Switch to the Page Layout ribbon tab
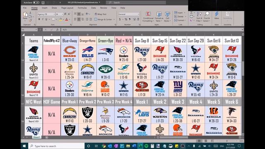 67,8
